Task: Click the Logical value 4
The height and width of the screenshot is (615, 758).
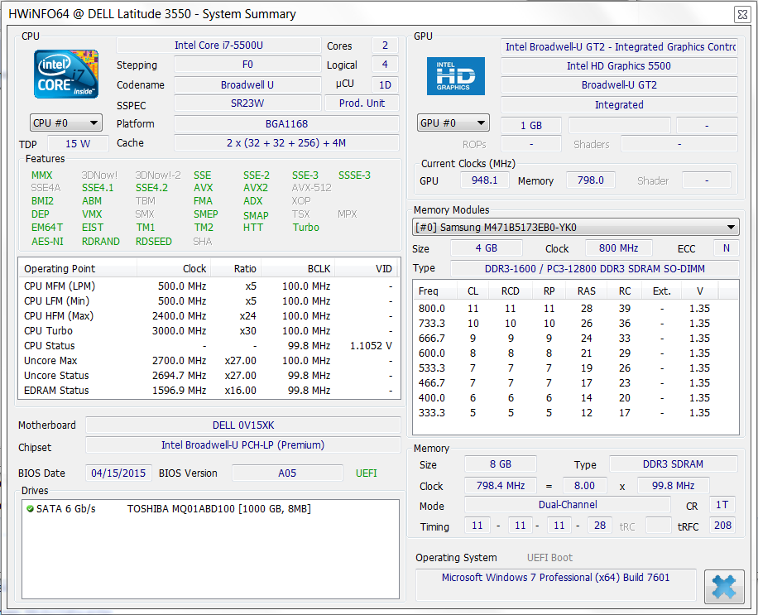Action: [x=386, y=65]
